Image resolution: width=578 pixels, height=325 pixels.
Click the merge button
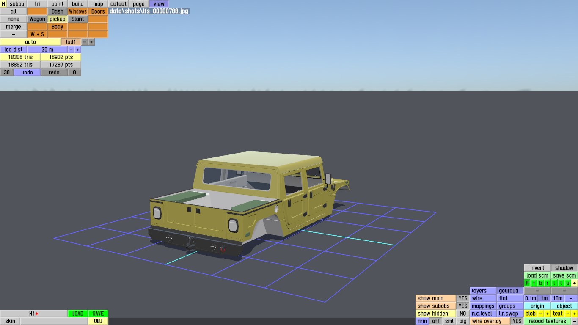[x=14, y=27]
